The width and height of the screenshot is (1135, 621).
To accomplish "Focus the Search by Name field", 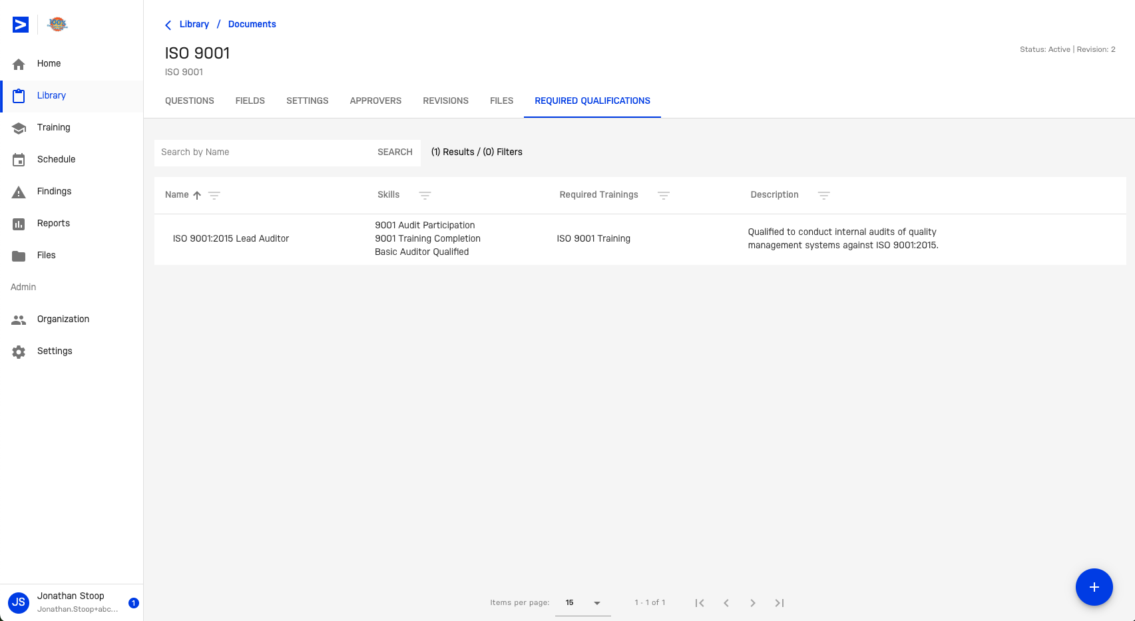I will coord(264,152).
